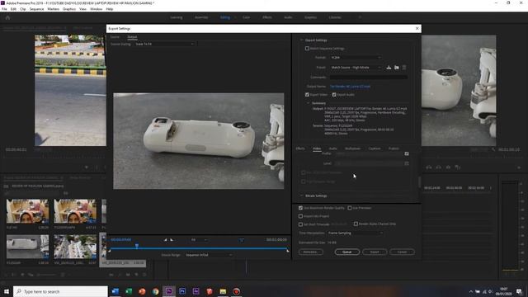Click the Windows Start button
The image size is (528, 297).
(7, 291)
